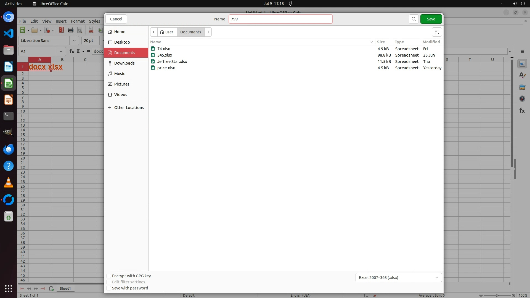Click the Export as PDF toolbar icon

61,30
